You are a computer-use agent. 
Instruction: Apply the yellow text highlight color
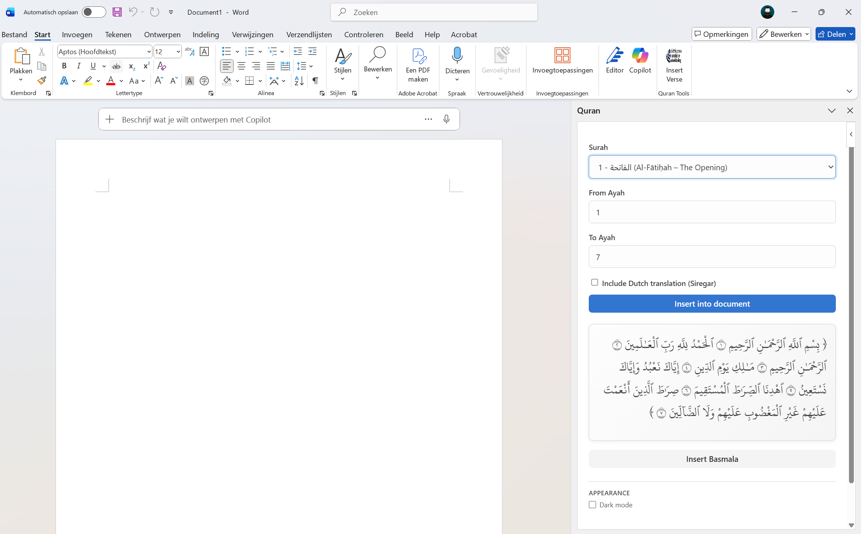(x=88, y=81)
